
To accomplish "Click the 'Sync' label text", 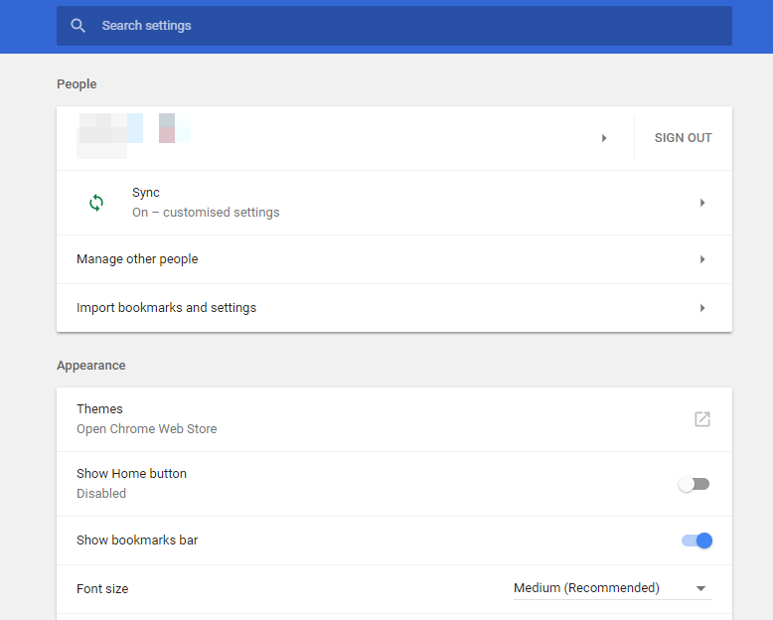I will (146, 192).
